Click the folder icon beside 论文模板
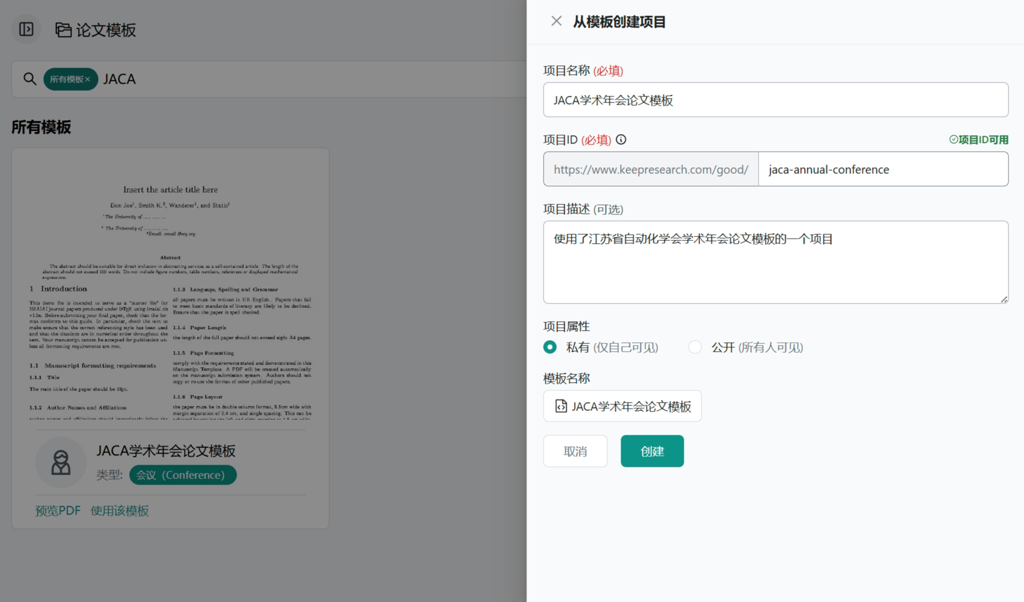Viewport: 1024px width, 602px height. (x=63, y=30)
